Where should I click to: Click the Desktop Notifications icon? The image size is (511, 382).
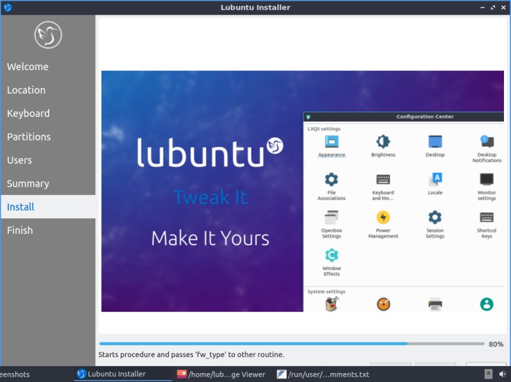[487, 142]
